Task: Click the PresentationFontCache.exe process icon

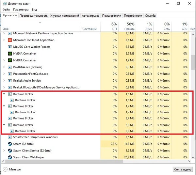Action: (x=9, y=74)
